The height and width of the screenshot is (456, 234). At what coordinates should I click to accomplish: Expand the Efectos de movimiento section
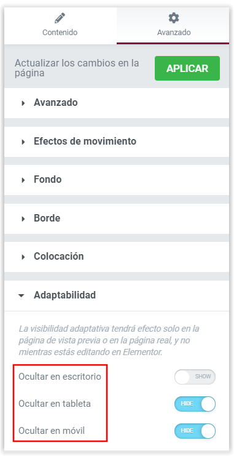click(x=117, y=142)
